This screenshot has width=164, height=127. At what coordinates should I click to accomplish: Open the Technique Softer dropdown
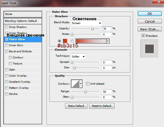point(78,56)
